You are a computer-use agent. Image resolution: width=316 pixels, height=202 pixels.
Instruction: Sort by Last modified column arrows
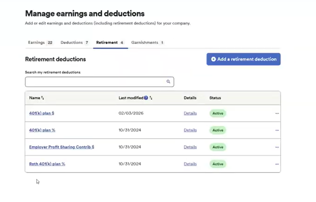[151, 98]
